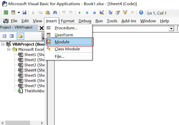Open the Insert object dropdown arrow in toolbar
Screen dimensions: 179x125
coord(19,12)
